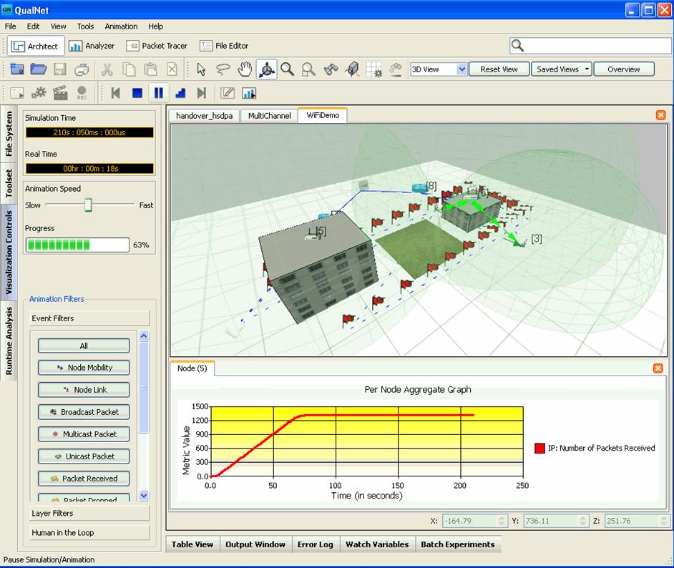Open the File menu
Viewport: 674px width, 568px height.
coord(10,26)
